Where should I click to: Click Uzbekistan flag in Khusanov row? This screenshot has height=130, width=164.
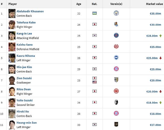94,13
